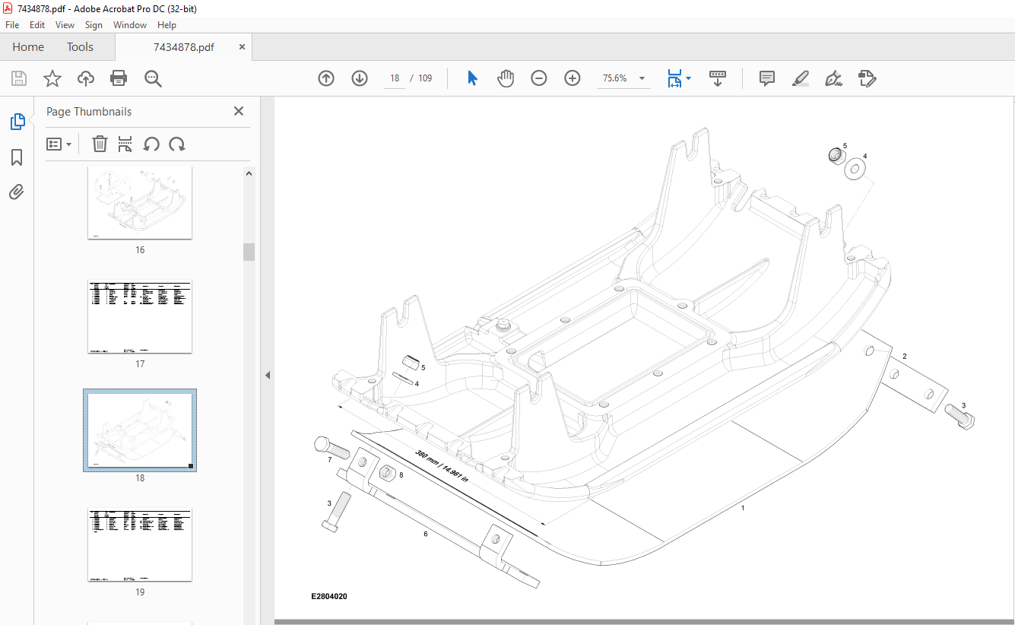Go to the next page arrow

(360, 78)
